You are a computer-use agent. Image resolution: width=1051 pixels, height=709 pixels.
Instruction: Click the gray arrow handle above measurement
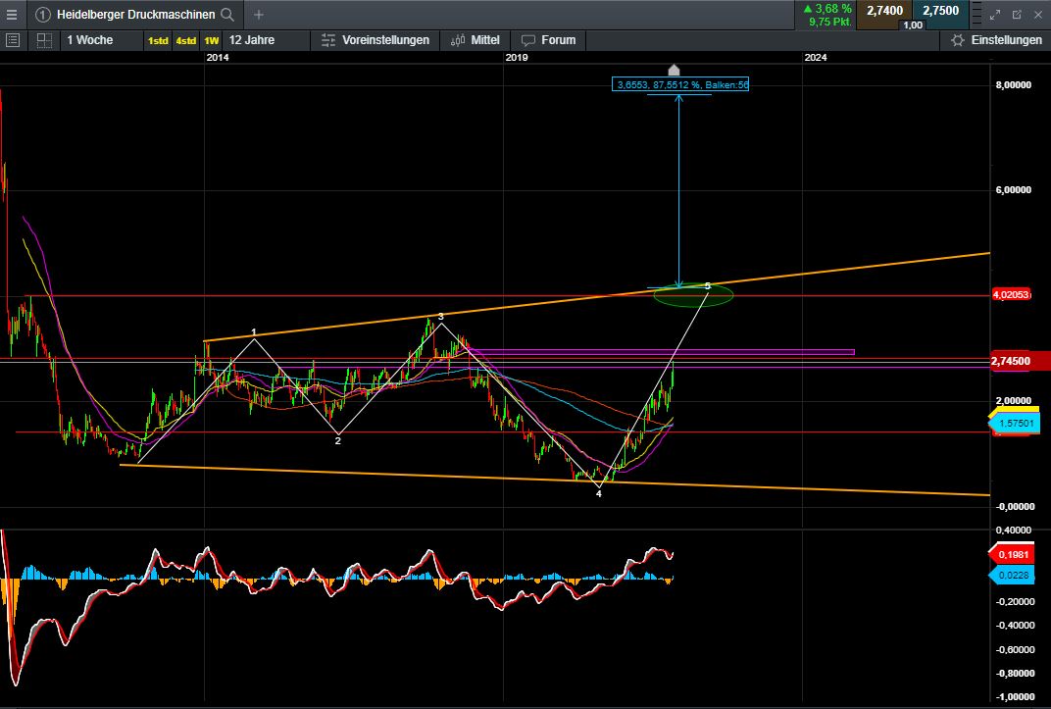tap(675, 70)
